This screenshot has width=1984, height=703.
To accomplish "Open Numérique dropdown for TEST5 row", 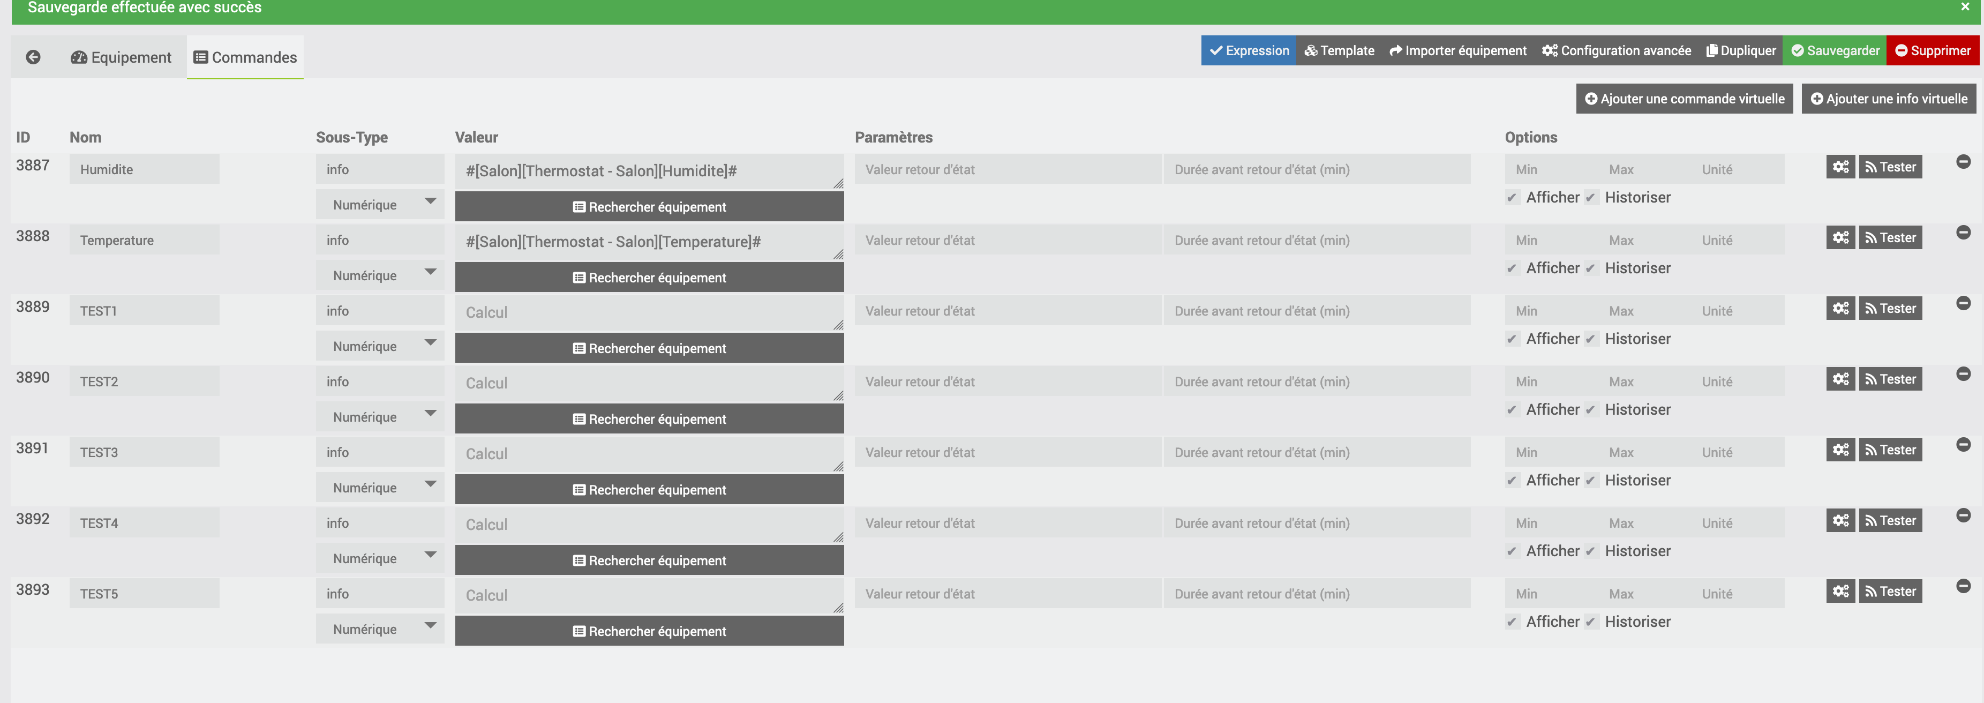I will pos(380,629).
